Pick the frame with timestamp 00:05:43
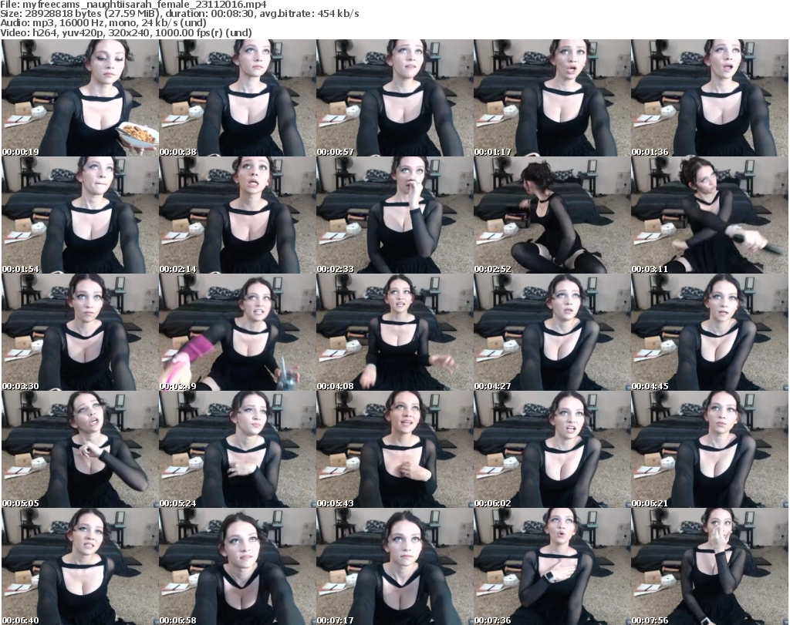790x625 pixels. [x=394, y=449]
